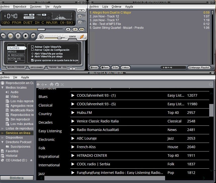This screenshot has width=216, height=183.
Task: Click the Eject open file button
Action: [68, 29]
